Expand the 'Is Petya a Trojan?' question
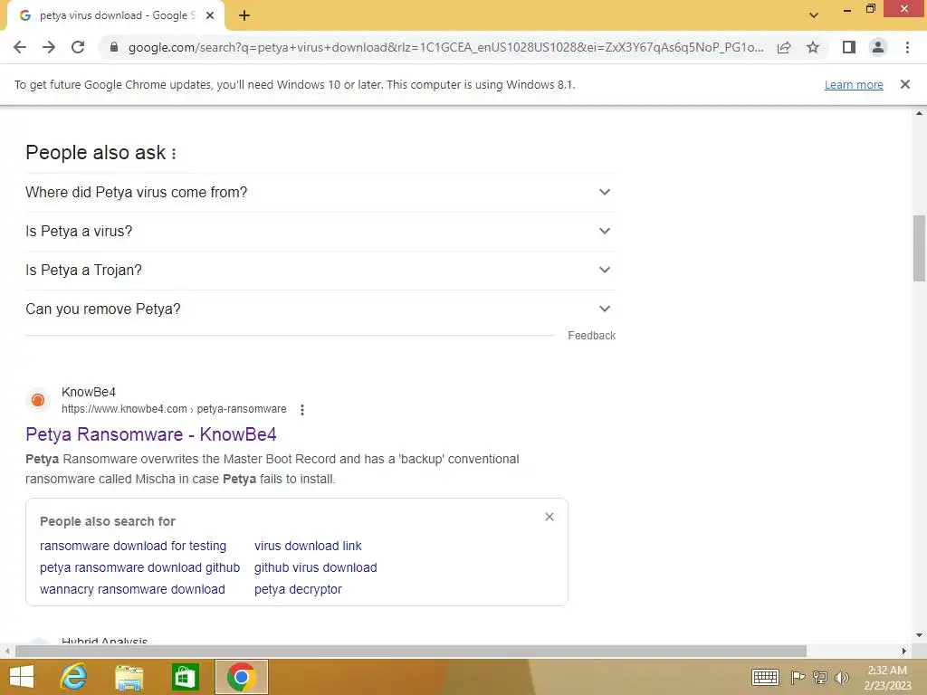The width and height of the screenshot is (927, 695). [320, 270]
